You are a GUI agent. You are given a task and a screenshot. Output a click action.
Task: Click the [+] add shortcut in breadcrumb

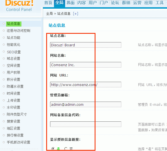click(x=75, y=13)
